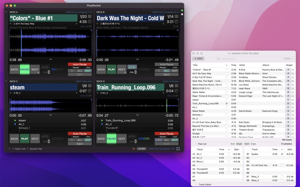Click the clock icon on Deck B

[176, 22]
